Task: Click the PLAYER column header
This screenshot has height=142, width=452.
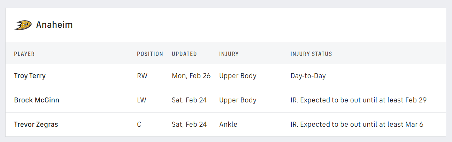Action: coord(24,54)
